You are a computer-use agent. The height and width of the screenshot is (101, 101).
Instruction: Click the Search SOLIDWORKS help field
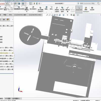[87, 4]
